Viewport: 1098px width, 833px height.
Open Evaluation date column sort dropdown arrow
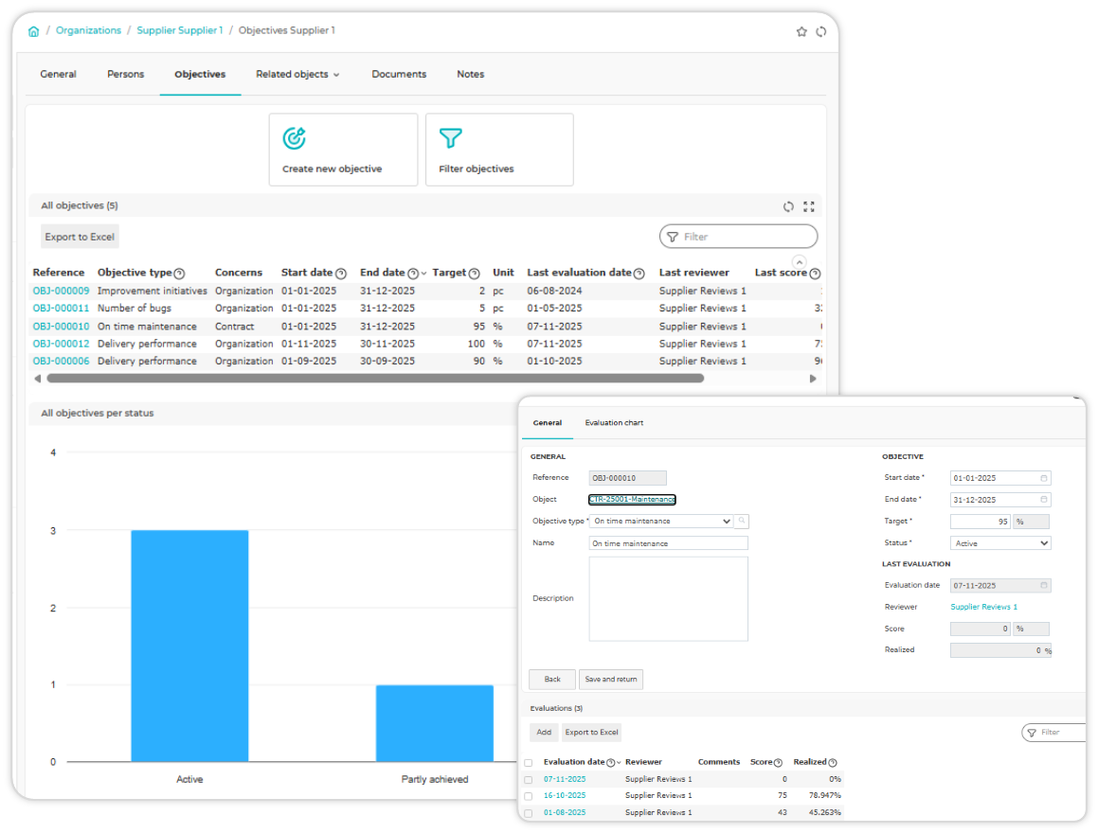pos(619,763)
